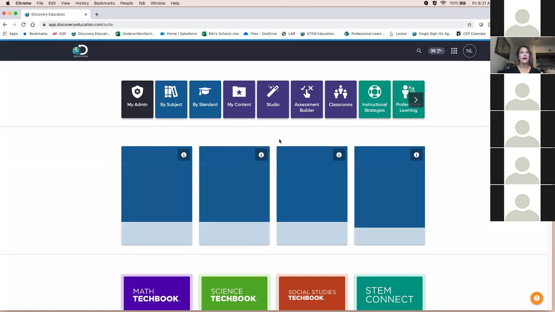Open the View menu

coord(65,3)
